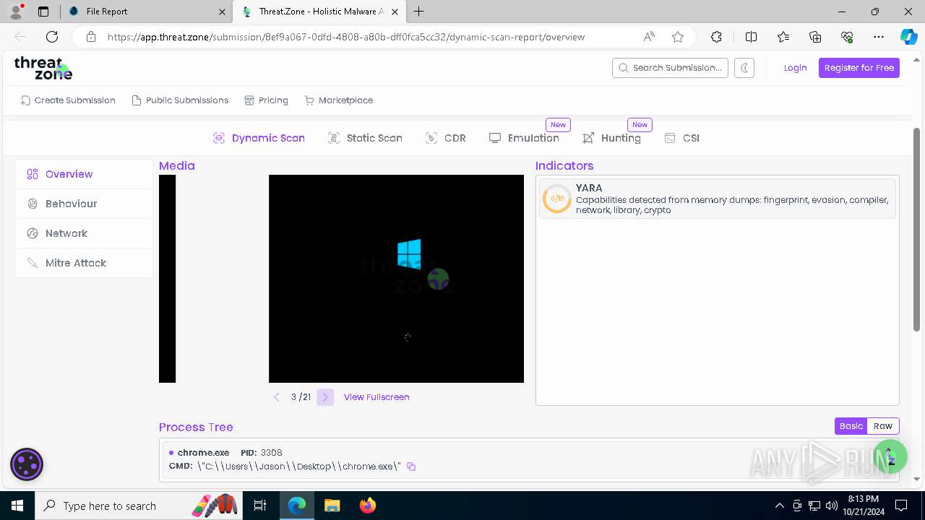Open the Pricing page
This screenshot has height=520, width=925.
(266, 100)
